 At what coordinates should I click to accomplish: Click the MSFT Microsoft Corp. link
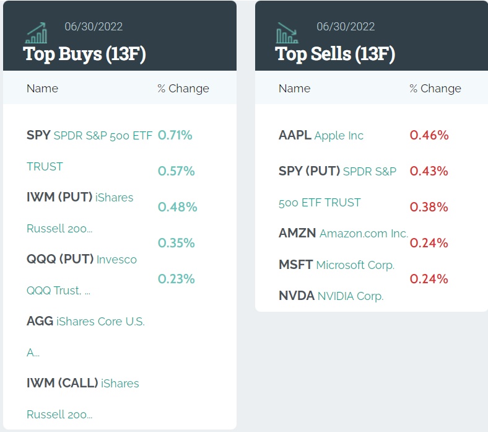pyautogui.click(x=336, y=265)
